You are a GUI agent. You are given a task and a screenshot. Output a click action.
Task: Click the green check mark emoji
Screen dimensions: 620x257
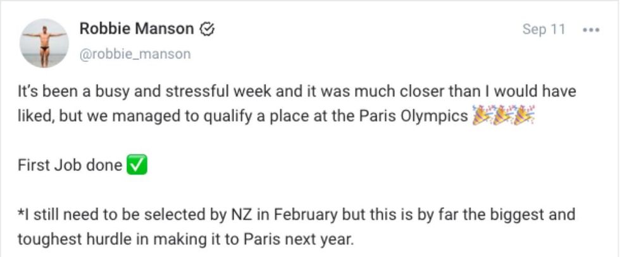(137, 165)
